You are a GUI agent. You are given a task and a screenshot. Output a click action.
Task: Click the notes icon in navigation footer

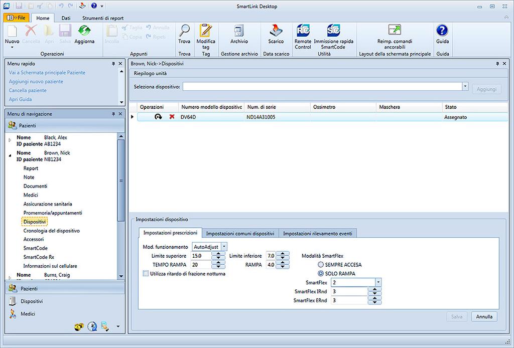coord(105,326)
